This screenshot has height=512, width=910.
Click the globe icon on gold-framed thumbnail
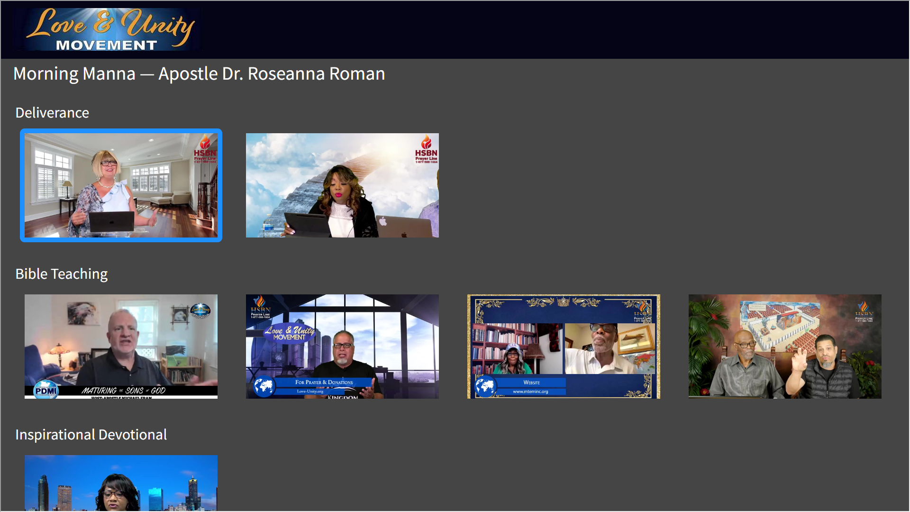(x=485, y=387)
